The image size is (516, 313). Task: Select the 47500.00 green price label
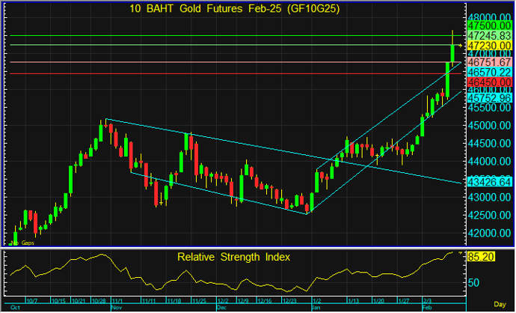pos(488,25)
